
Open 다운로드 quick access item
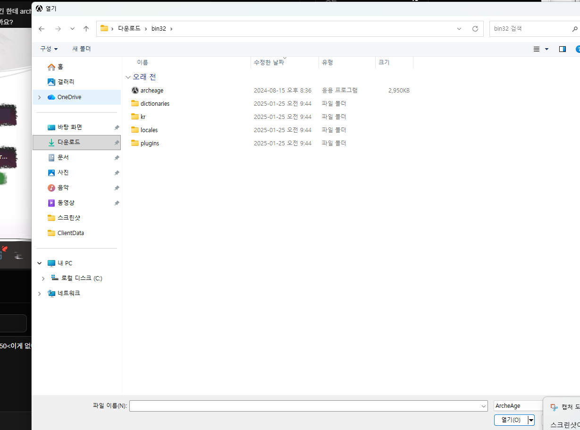click(x=76, y=142)
